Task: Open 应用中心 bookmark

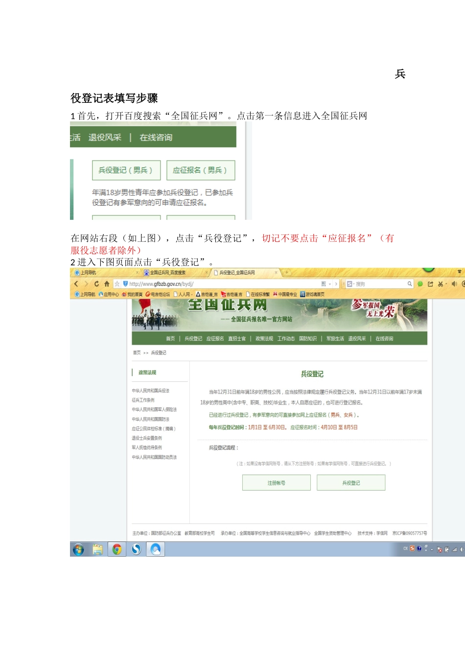Action: pos(109,294)
